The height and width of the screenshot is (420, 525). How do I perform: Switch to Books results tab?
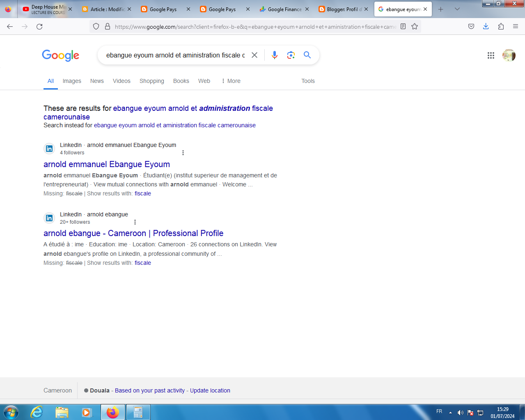click(181, 81)
